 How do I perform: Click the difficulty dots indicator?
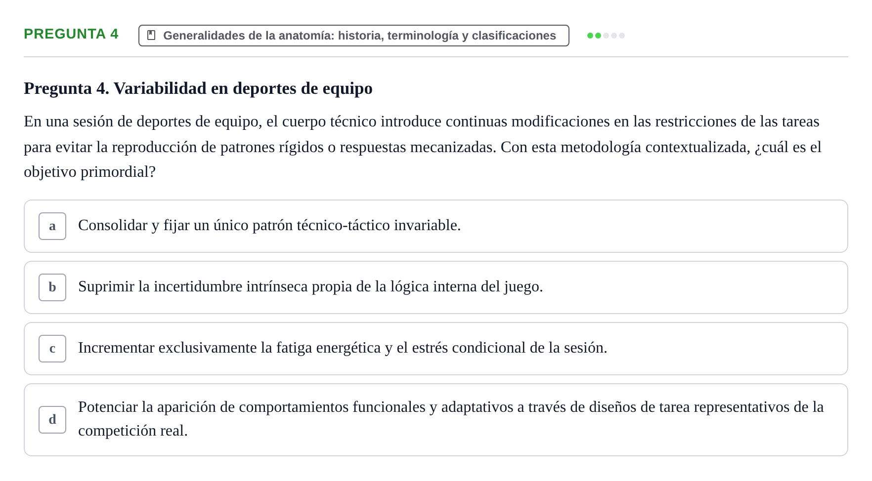(x=606, y=36)
